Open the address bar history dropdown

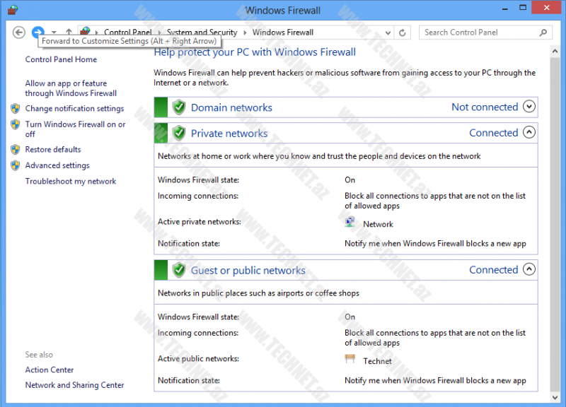[388, 33]
